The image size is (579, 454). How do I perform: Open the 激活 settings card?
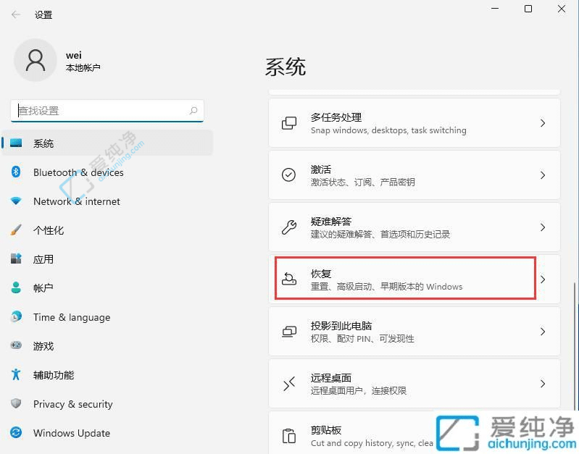tap(415, 175)
